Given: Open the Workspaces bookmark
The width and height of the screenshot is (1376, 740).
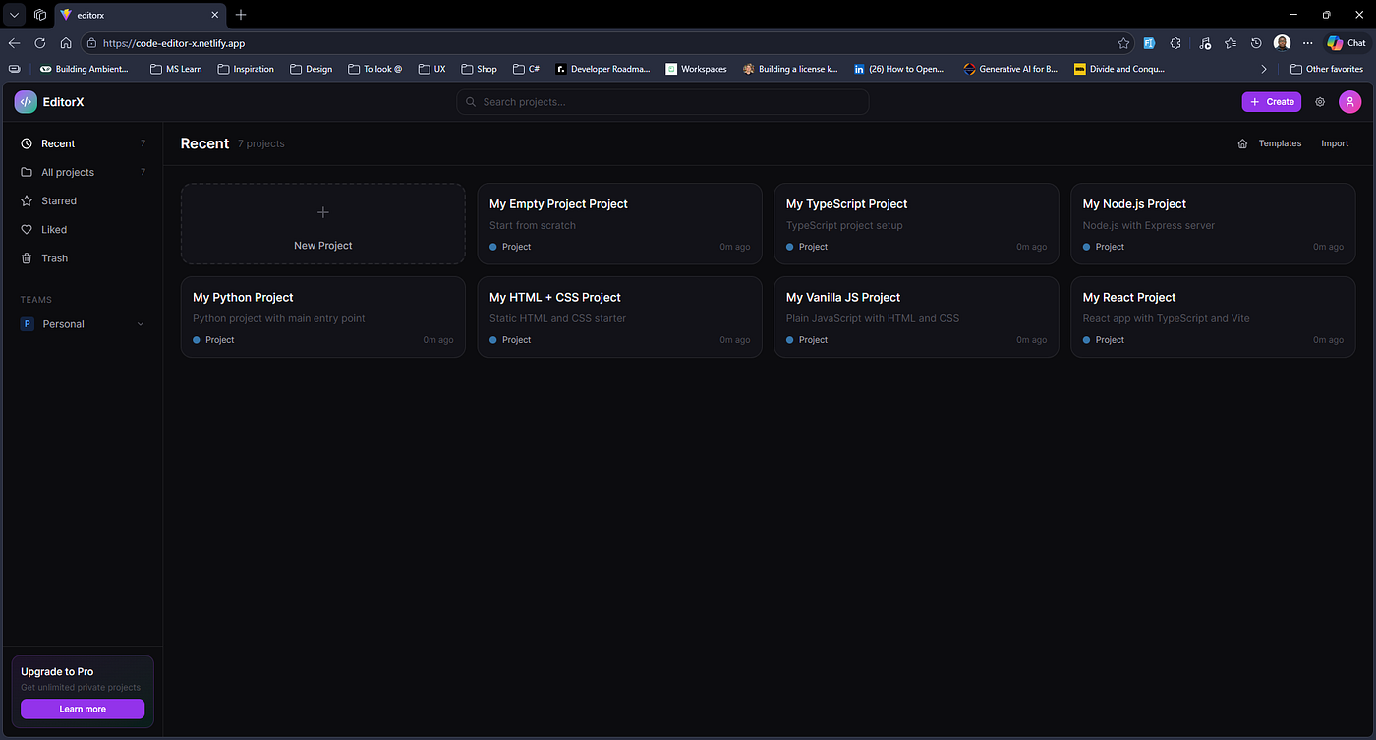Looking at the screenshot, I should (x=696, y=69).
